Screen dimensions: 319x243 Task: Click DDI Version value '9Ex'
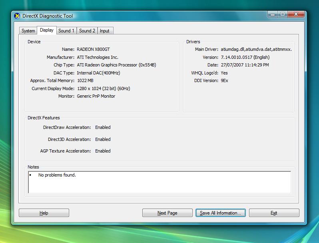[x=224, y=80]
